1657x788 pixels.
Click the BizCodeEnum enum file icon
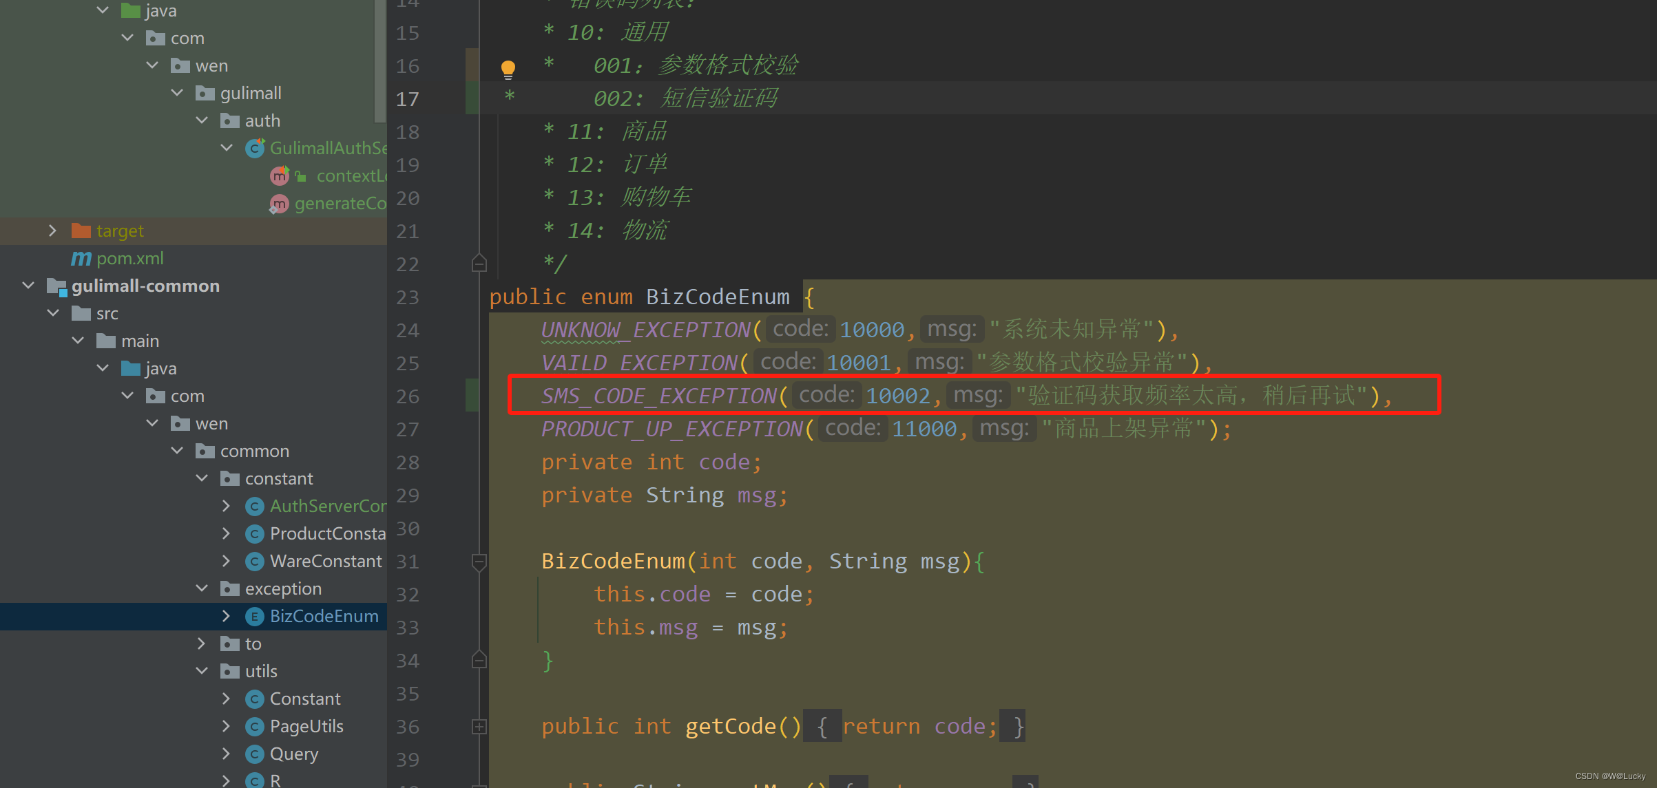[254, 617]
